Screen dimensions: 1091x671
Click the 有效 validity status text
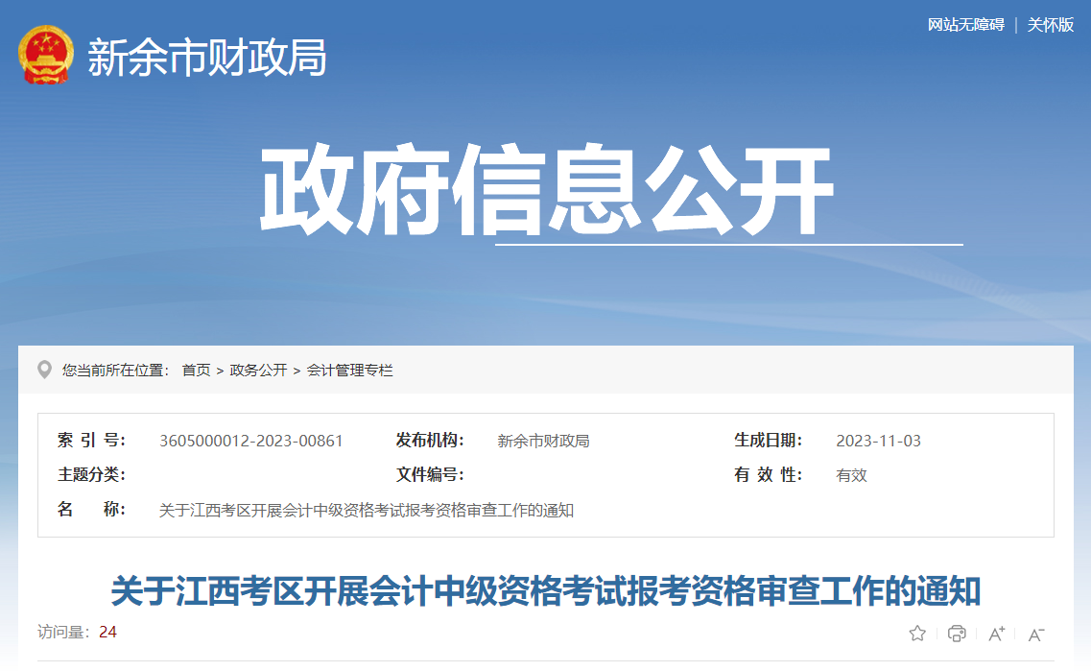(x=849, y=475)
